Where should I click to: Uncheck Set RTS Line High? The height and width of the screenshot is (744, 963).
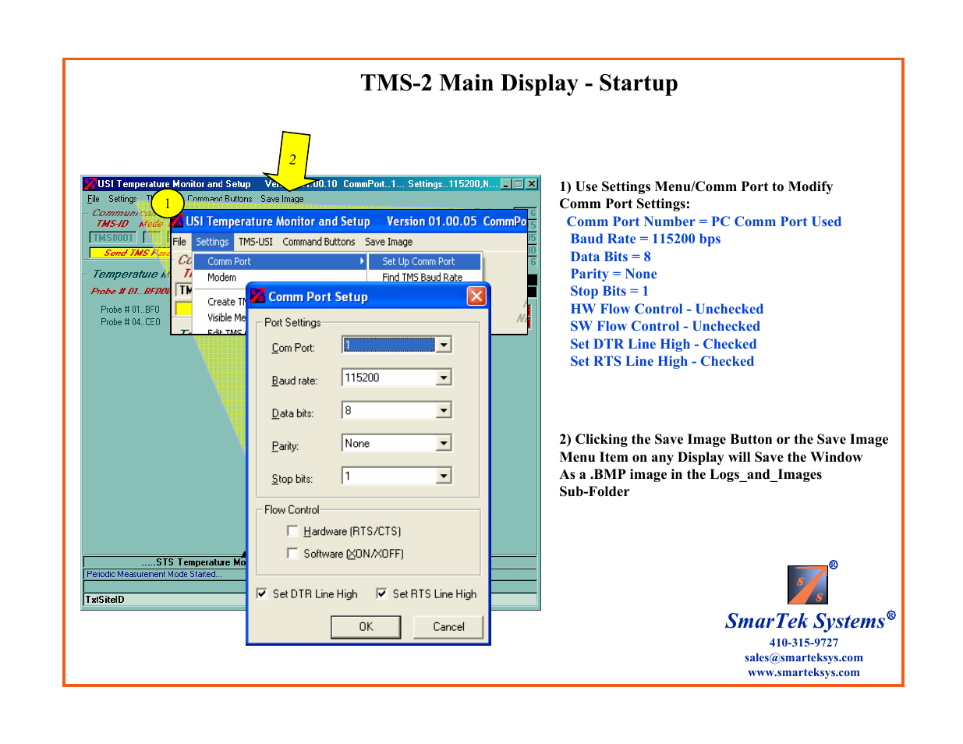pyautogui.click(x=381, y=593)
